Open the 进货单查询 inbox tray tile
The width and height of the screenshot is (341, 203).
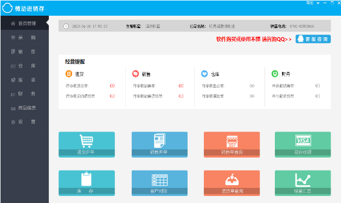coord(231,183)
